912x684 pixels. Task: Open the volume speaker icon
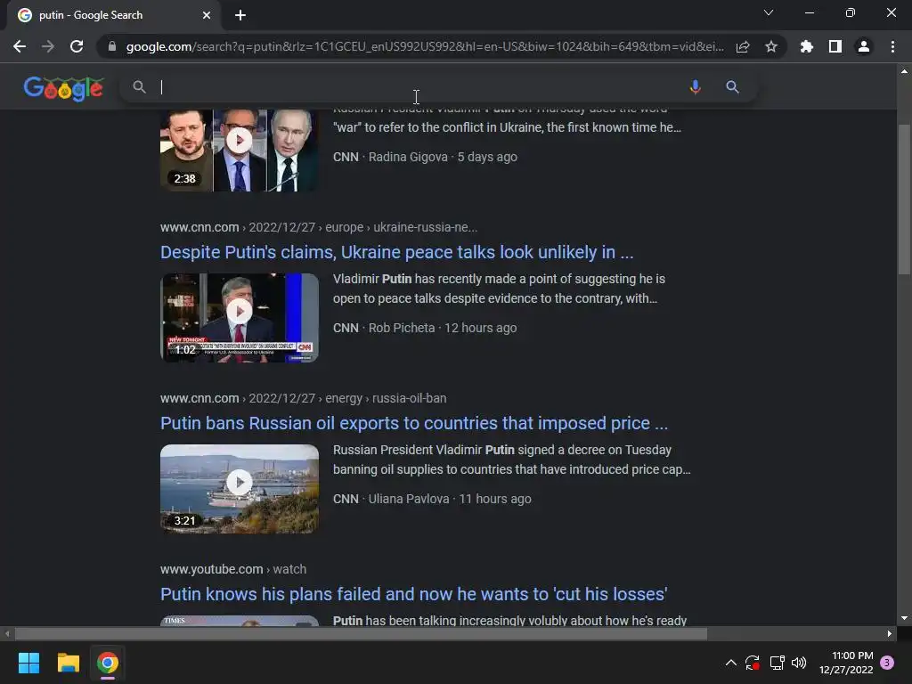pos(799,663)
